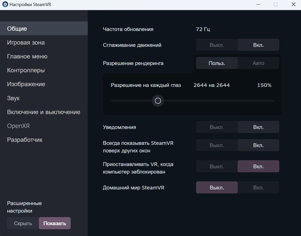Go to Контроллеры settings
This screenshot has height=236, width=301.
tap(26, 70)
